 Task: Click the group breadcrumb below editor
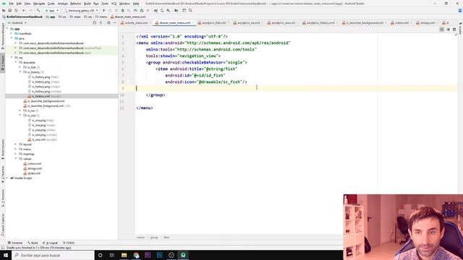tap(154, 238)
